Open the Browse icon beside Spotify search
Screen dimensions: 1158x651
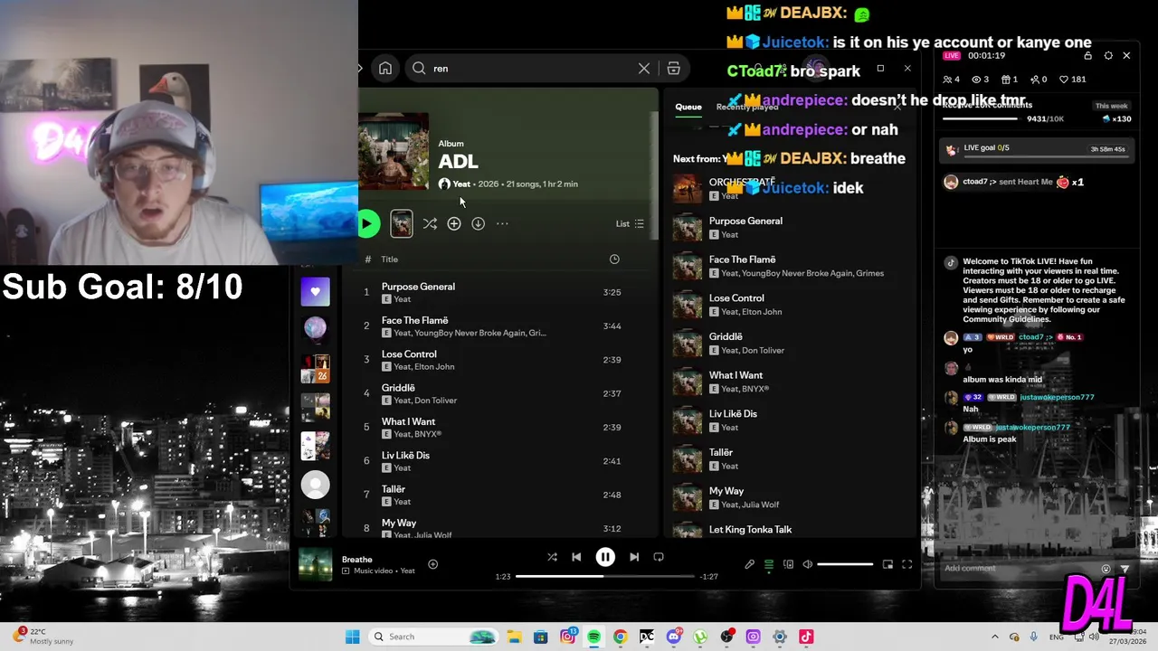(x=673, y=69)
